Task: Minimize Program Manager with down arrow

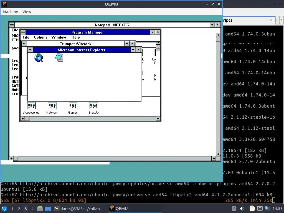Action: 152,32
